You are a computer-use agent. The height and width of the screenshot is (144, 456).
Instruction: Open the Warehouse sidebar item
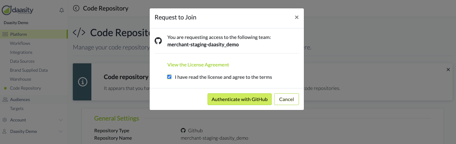20,79
